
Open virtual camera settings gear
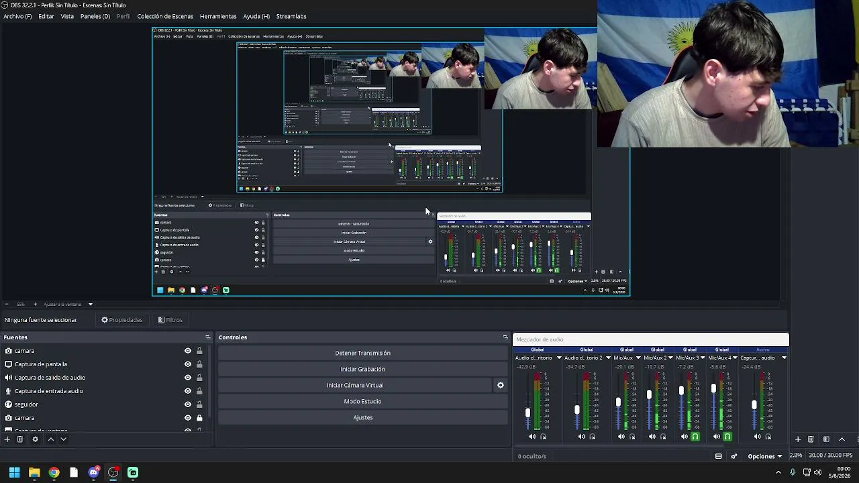point(500,386)
